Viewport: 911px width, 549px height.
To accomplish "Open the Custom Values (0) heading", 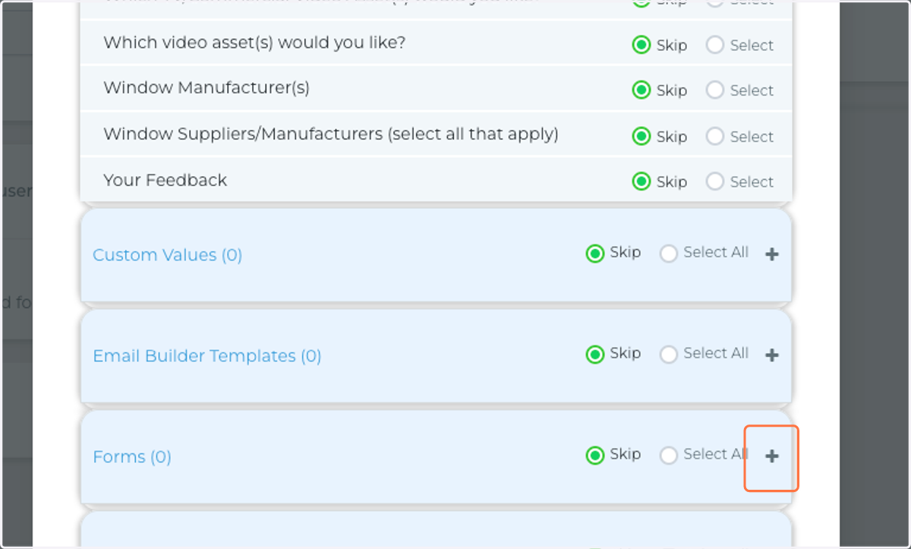I will coord(167,255).
